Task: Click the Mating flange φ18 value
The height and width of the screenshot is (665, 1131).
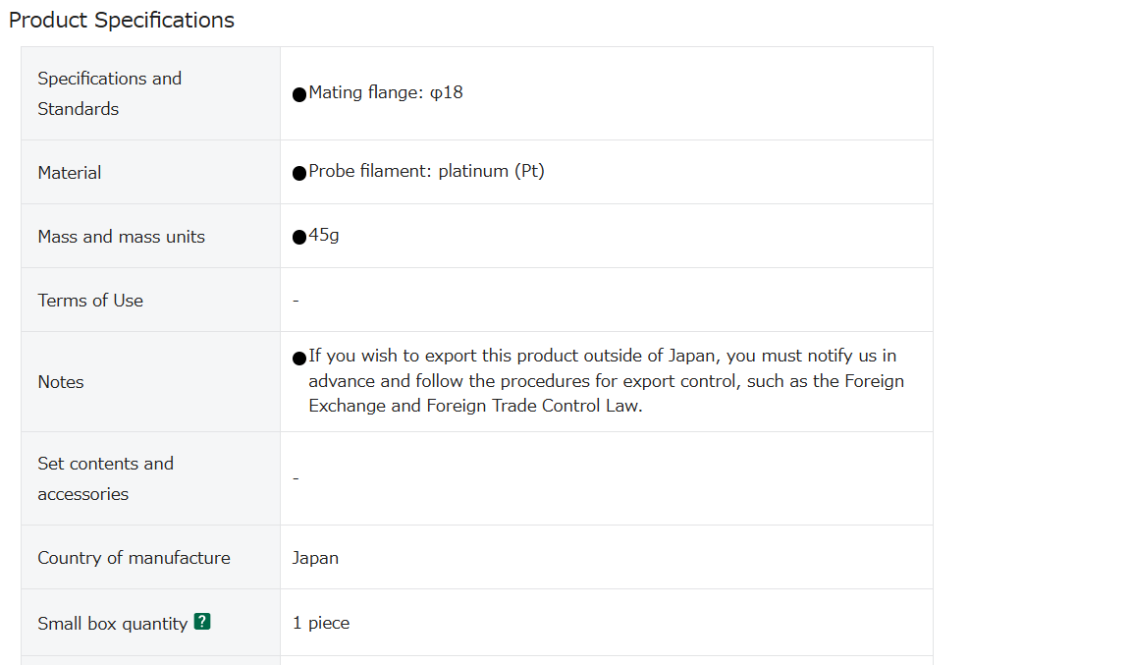Action: click(386, 92)
